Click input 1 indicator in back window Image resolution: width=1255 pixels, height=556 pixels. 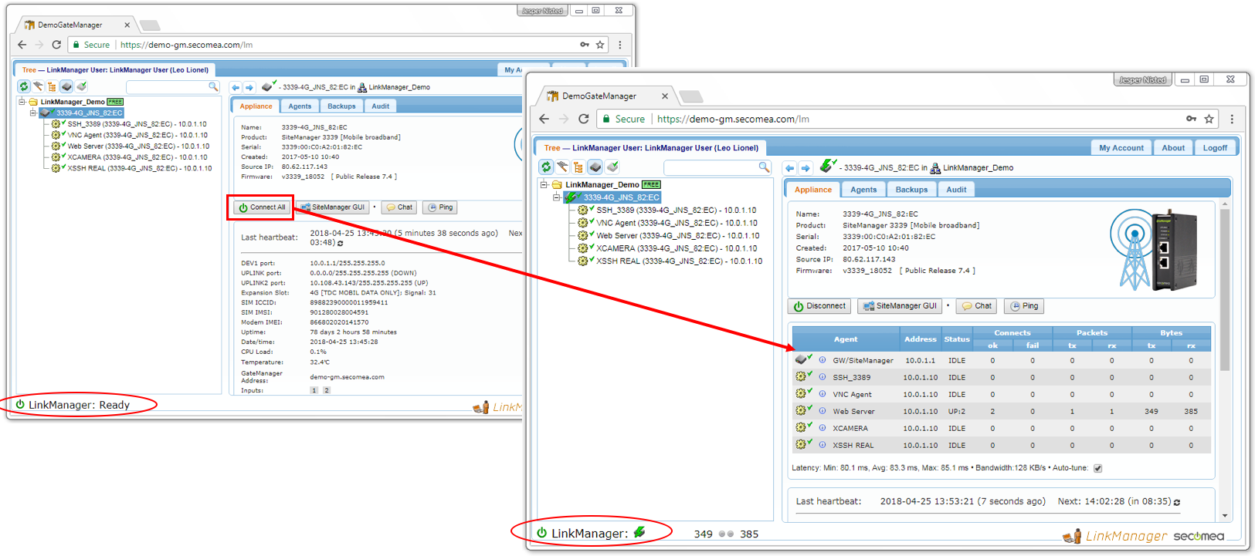(314, 390)
